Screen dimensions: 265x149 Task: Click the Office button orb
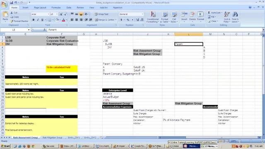(x=4, y=4)
